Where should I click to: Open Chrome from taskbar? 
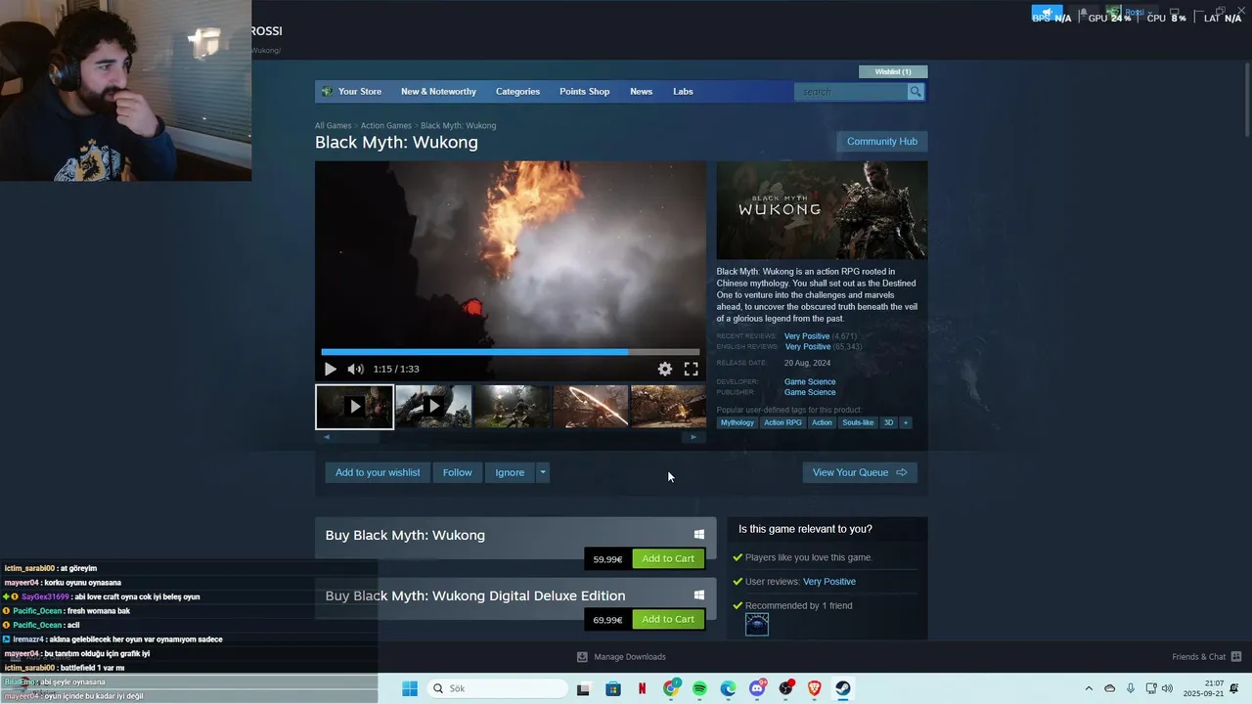(671, 688)
